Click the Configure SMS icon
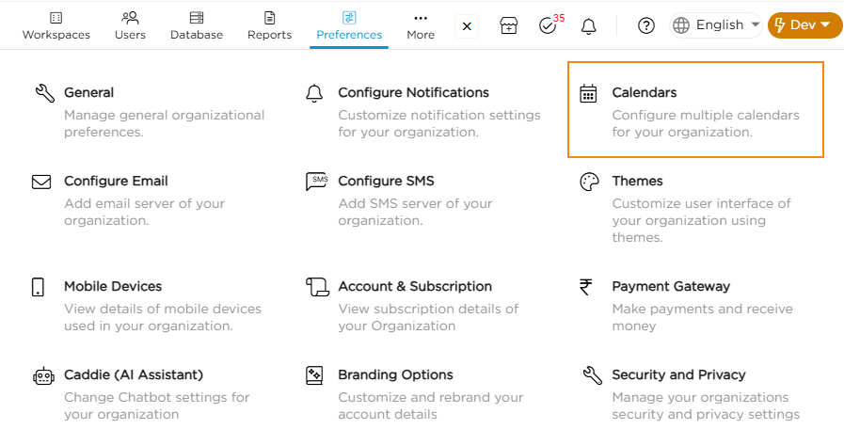844x445 pixels. [316, 182]
